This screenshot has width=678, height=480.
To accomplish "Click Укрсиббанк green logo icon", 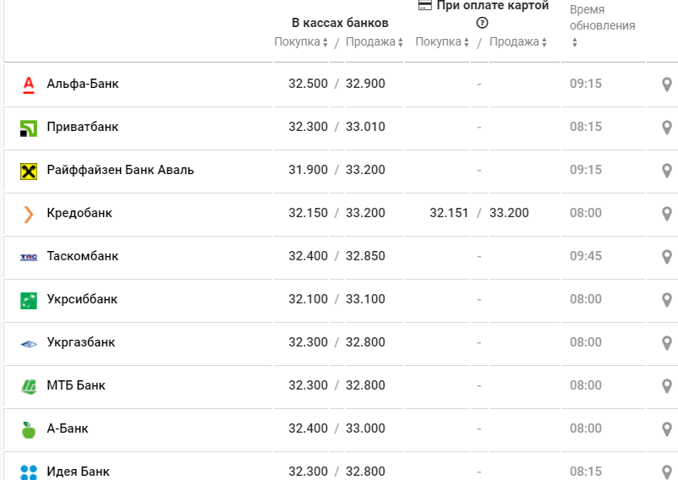I will [29, 300].
